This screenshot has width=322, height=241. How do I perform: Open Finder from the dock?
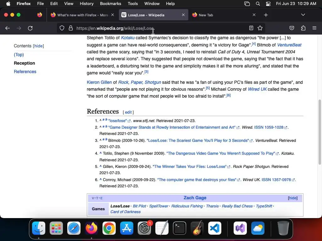point(39,228)
